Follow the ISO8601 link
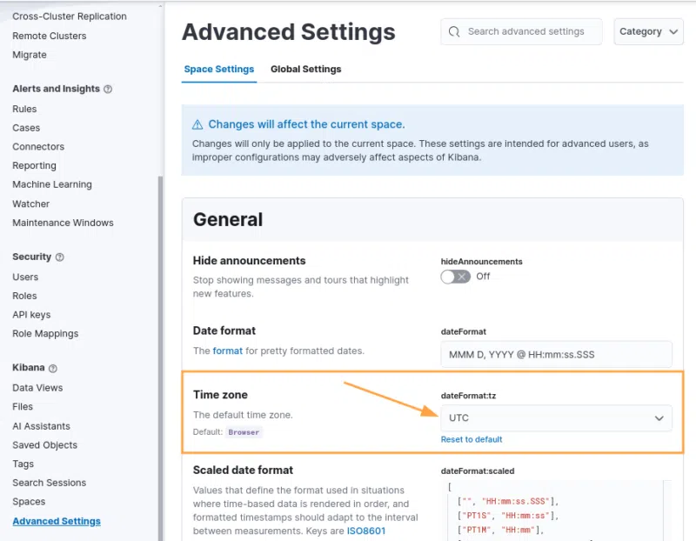The height and width of the screenshot is (541, 696). click(366, 531)
